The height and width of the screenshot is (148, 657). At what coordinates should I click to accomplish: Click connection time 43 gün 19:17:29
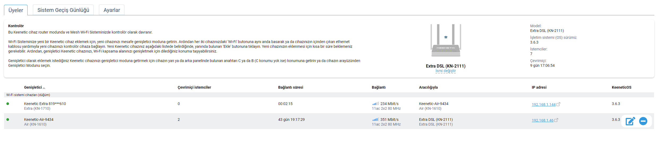(x=291, y=120)
